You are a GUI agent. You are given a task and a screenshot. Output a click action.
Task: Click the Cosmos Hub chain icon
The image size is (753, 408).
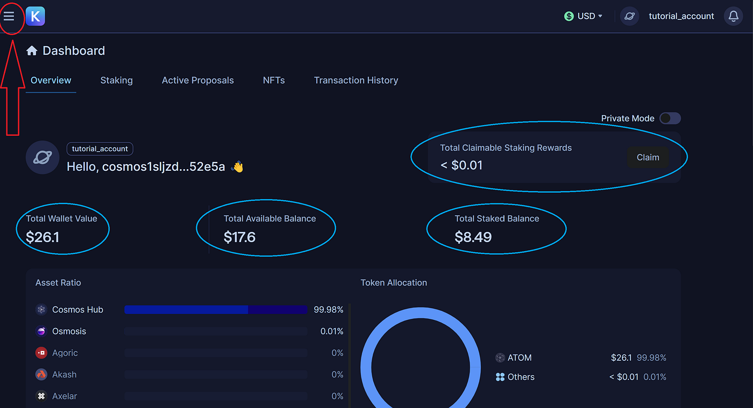coord(41,309)
